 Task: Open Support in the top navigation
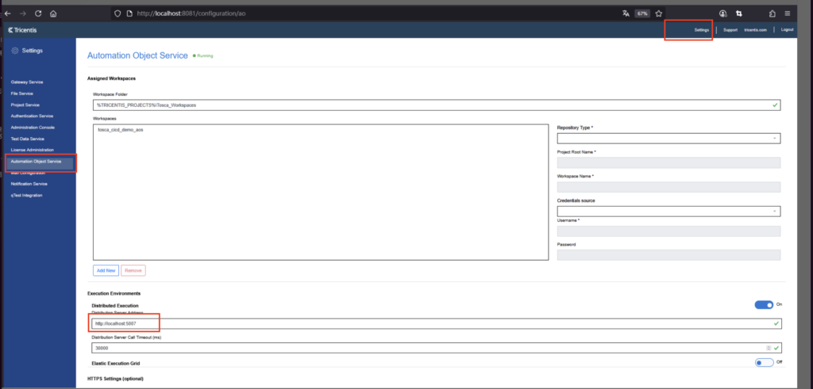730,30
